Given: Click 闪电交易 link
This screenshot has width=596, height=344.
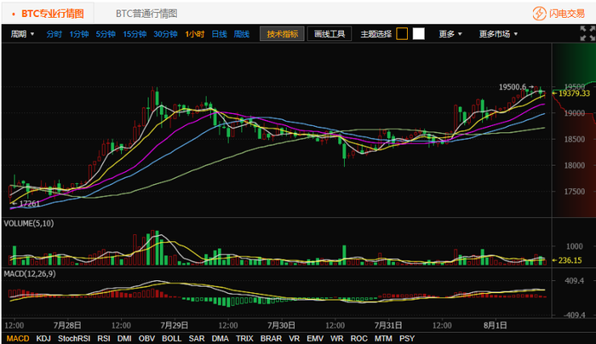Looking at the screenshot, I should [567, 14].
